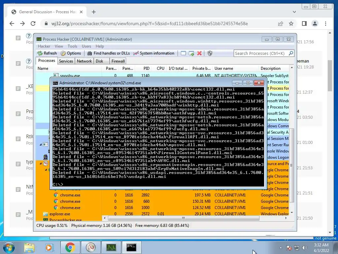
Task: Select the chrome.exe row with PID 660
Action: [162, 201]
